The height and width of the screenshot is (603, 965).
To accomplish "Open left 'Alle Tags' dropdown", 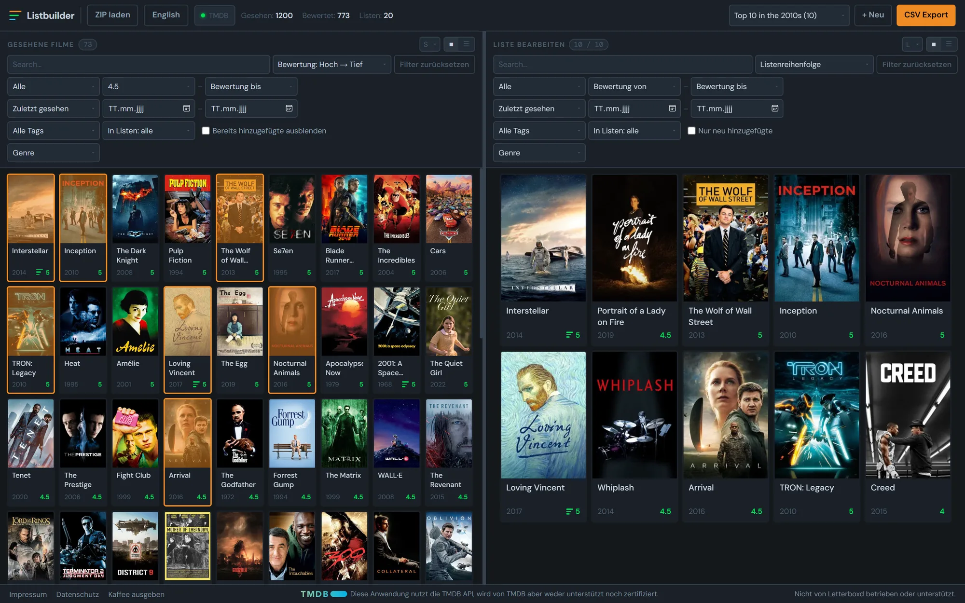I will [x=54, y=131].
